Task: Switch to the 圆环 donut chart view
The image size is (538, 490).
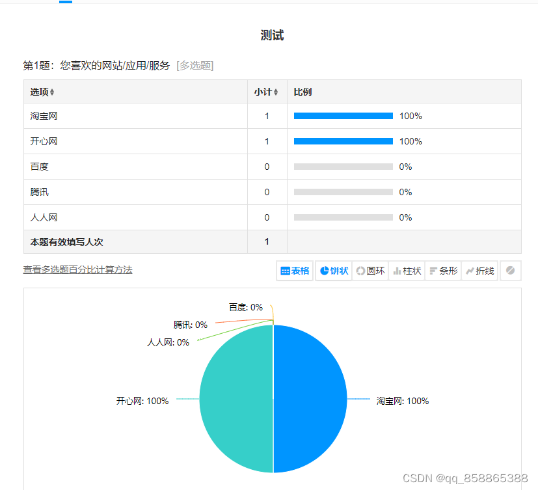Action: (370, 271)
